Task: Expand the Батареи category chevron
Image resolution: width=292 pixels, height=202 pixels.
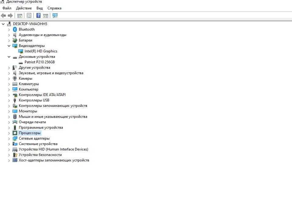Action: pos(9,41)
